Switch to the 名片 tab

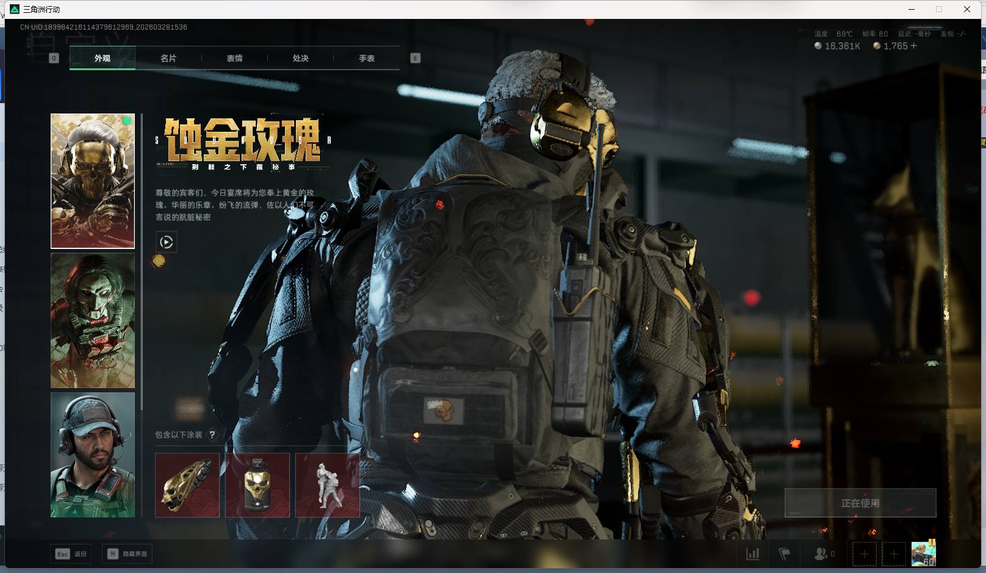[168, 59]
